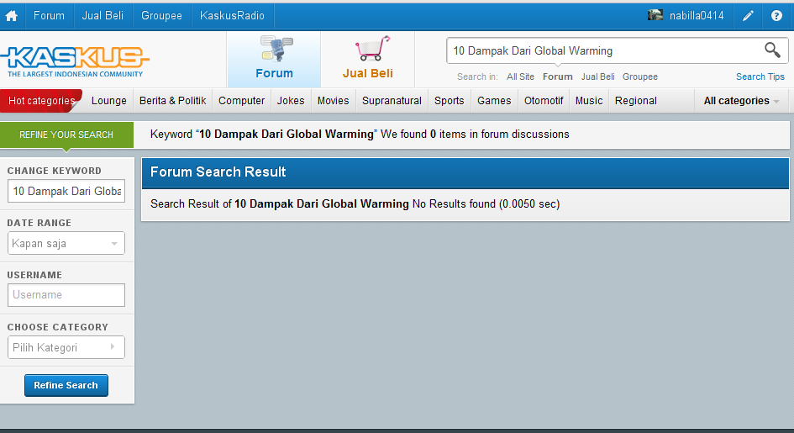Open the Kapan saja date range dropdown
The image size is (794, 433).
(66, 243)
